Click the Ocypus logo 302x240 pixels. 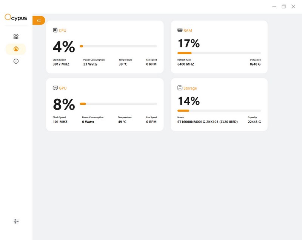click(16, 17)
